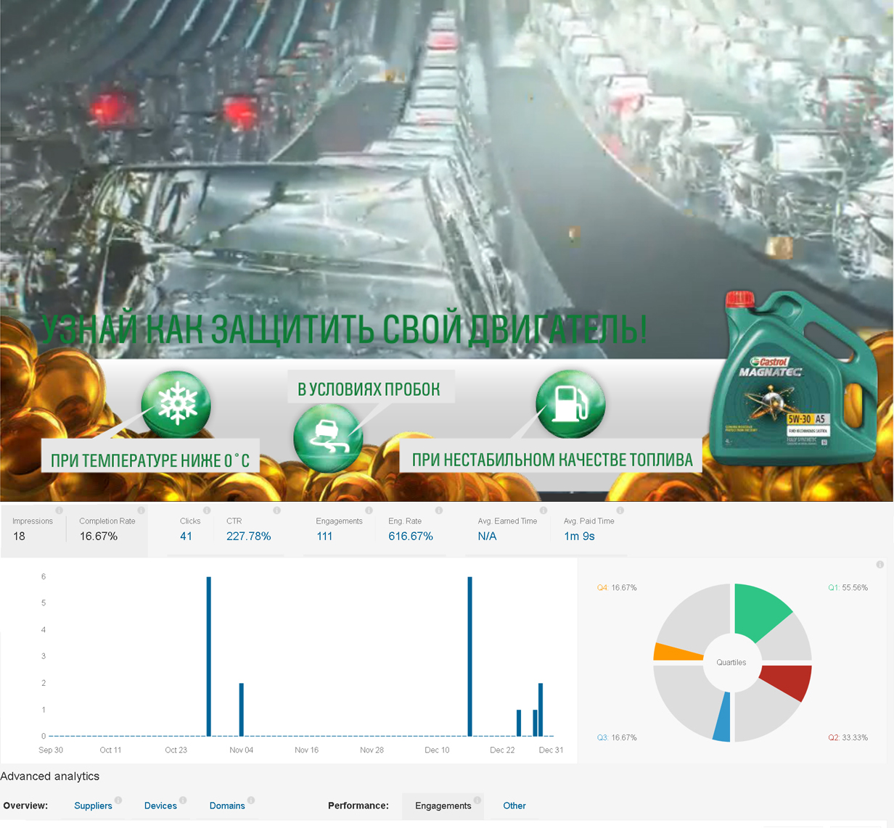Click the info icon beside Domains link
The height and width of the screenshot is (828, 894).
pos(250,800)
